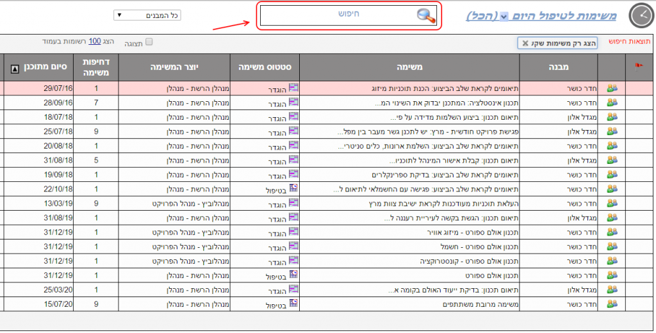This screenshot has height=333, width=656.
Task: Toggle the תצוגה checkbox
Action: 149,42
